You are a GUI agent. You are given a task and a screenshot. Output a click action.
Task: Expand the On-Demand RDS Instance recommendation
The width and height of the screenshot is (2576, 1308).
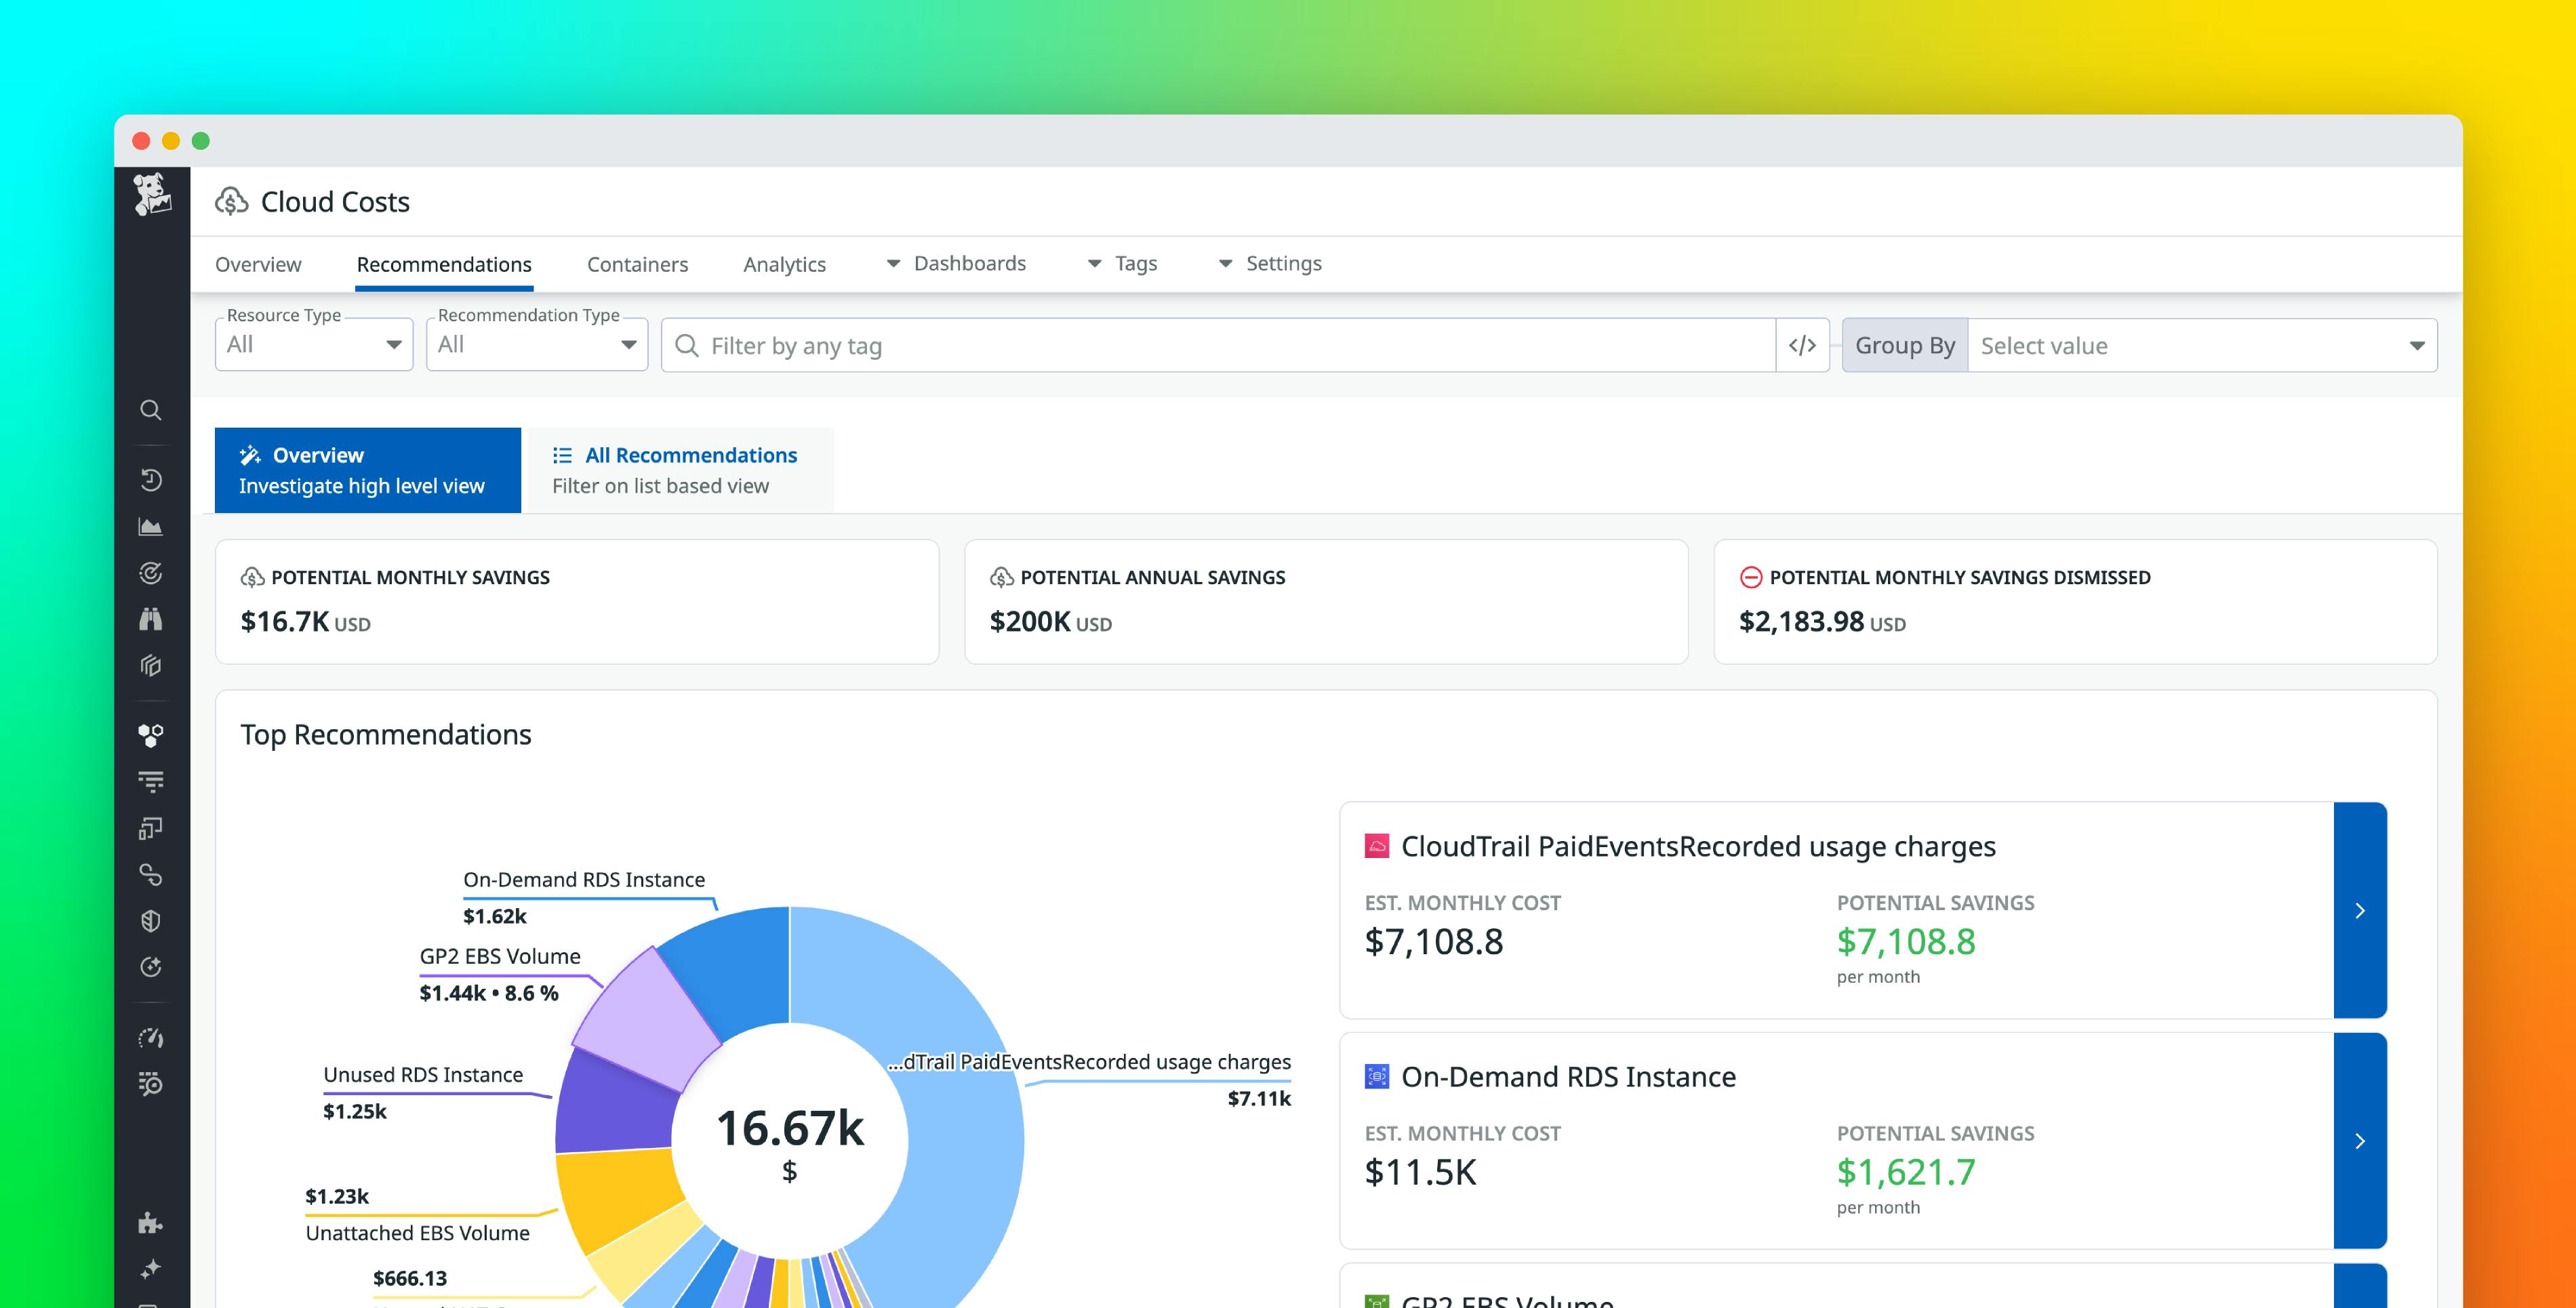click(x=2360, y=1140)
